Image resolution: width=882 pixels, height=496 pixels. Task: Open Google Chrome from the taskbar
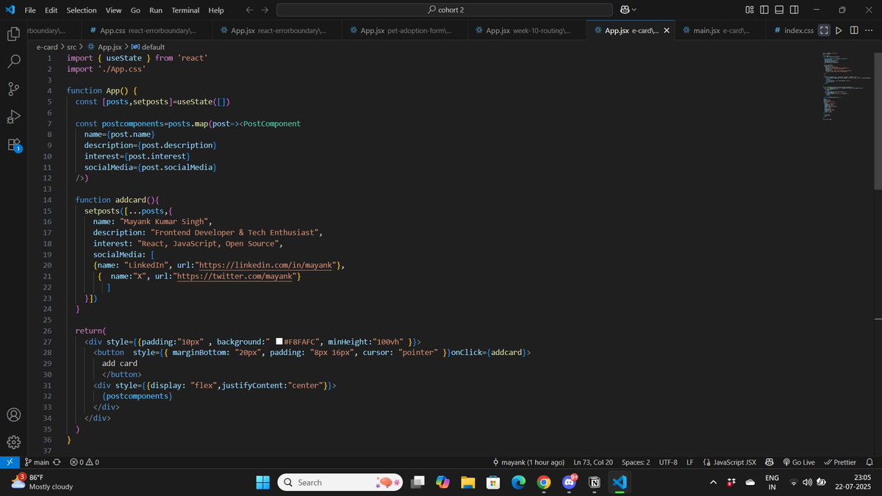click(x=544, y=482)
